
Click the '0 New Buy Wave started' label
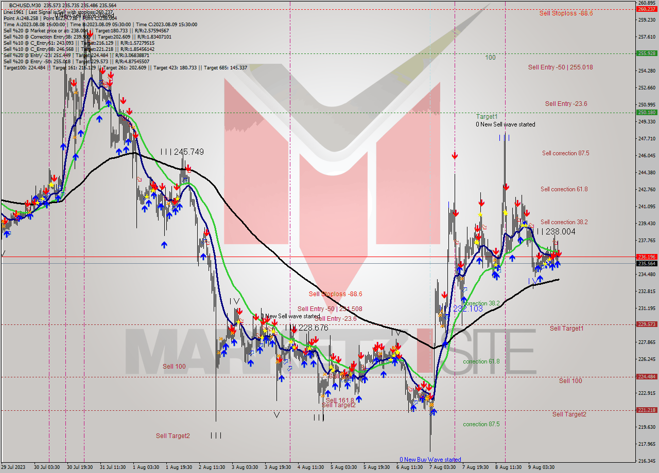[x=430, y=460]
